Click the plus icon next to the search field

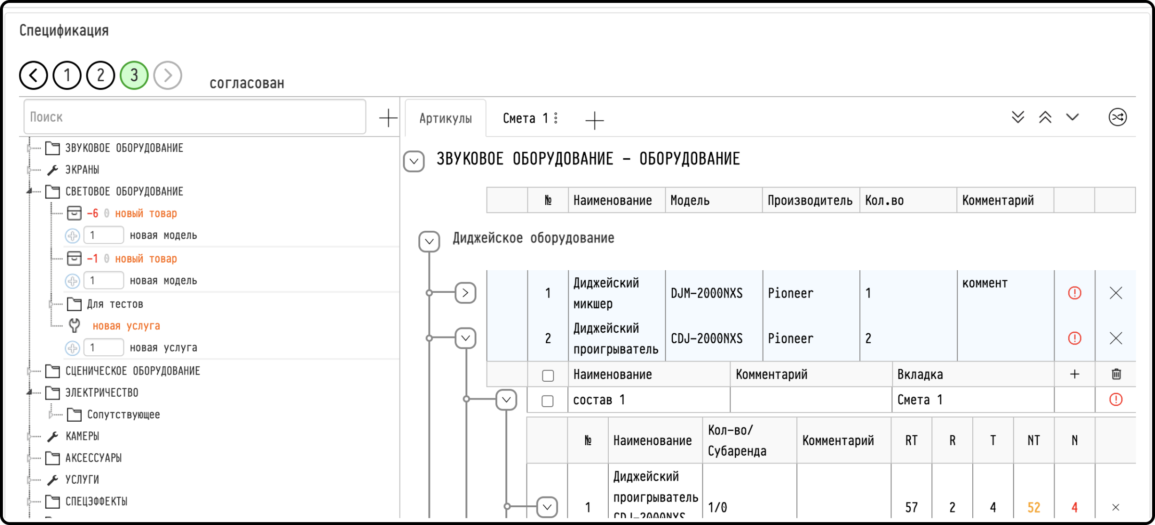click(388, 118)
